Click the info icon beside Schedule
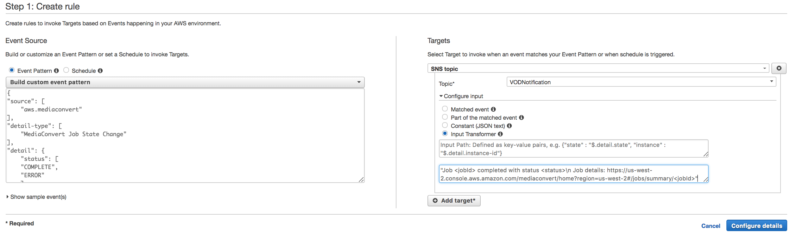791x233 pixels. (x=100, y=71)
